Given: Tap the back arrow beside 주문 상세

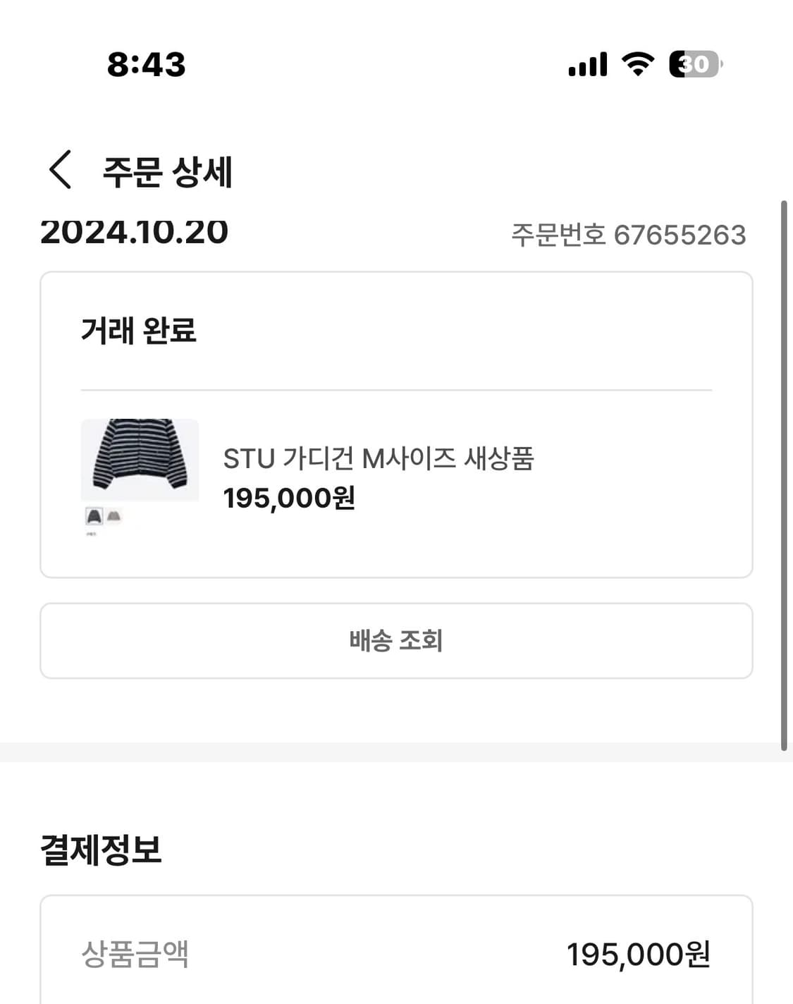Looking at the screenshot, I should click(x=61, y=170).
